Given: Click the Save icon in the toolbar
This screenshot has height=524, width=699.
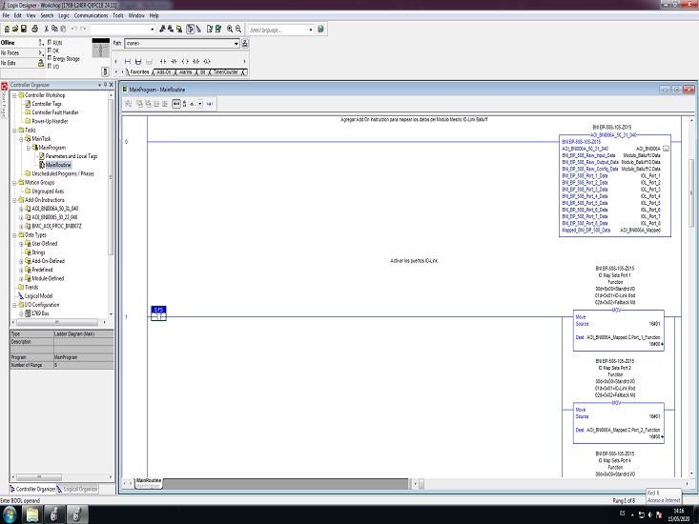Looking at the screenshot, I should (x=24, y=30).
